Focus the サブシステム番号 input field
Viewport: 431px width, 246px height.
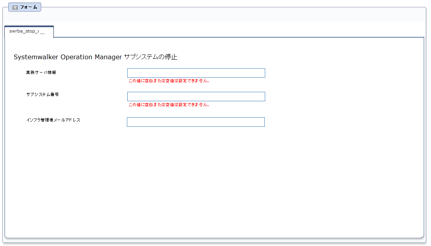196,97
